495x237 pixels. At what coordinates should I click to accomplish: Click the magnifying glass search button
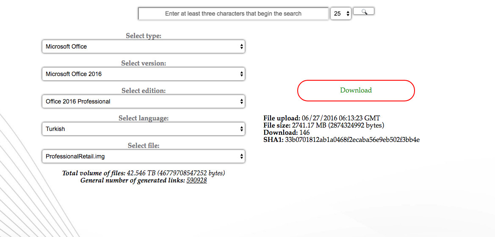364,11
